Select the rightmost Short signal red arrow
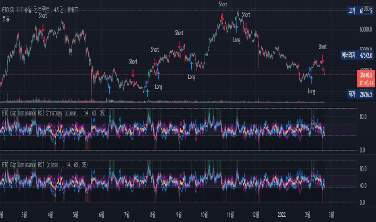Viewport: 376px width, 222px height. click(x=322, y=59)
